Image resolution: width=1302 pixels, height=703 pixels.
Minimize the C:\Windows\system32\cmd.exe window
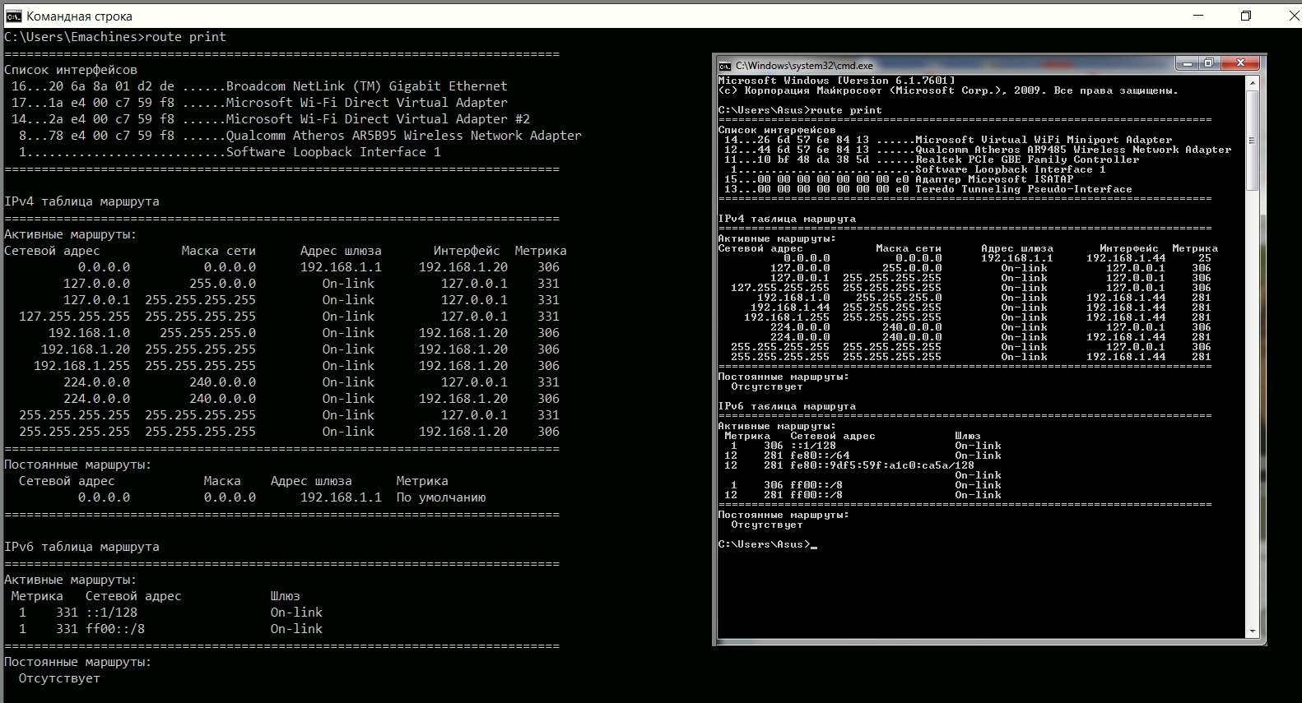pyautogui.click(x=1186, y=63)
